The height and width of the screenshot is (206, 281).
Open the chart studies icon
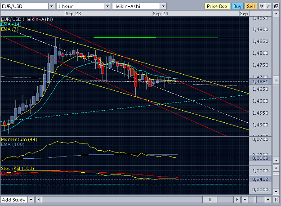pos(262,6)
